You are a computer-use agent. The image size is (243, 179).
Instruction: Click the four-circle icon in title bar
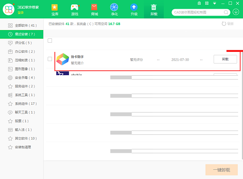tap(207, 3)
